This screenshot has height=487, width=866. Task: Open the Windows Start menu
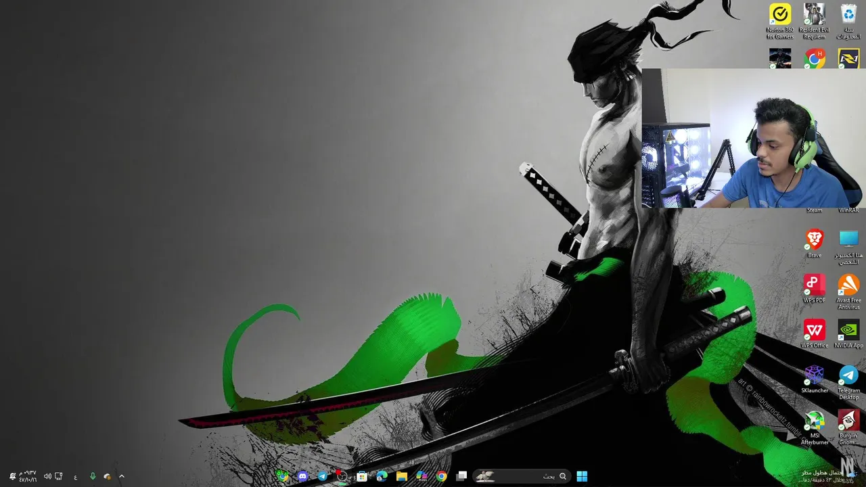pyautogui.click(x=582, y=476)
